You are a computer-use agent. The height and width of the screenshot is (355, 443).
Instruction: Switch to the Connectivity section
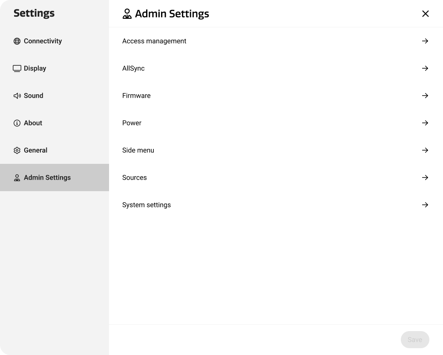[43, 41]
